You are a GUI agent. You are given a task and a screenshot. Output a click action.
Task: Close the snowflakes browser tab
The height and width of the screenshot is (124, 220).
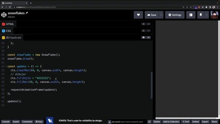point(26,3)
